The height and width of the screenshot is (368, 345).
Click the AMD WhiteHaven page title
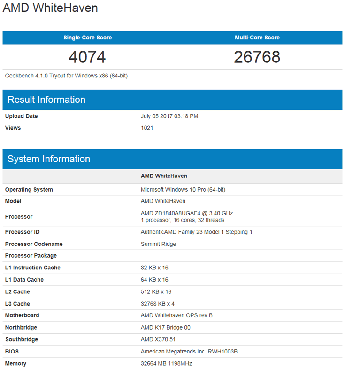click(x=50, y=8)
